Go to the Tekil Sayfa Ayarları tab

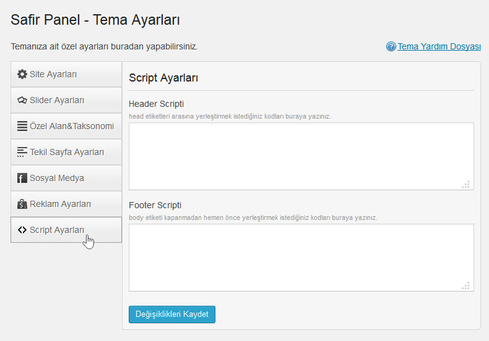pos(66,152)
